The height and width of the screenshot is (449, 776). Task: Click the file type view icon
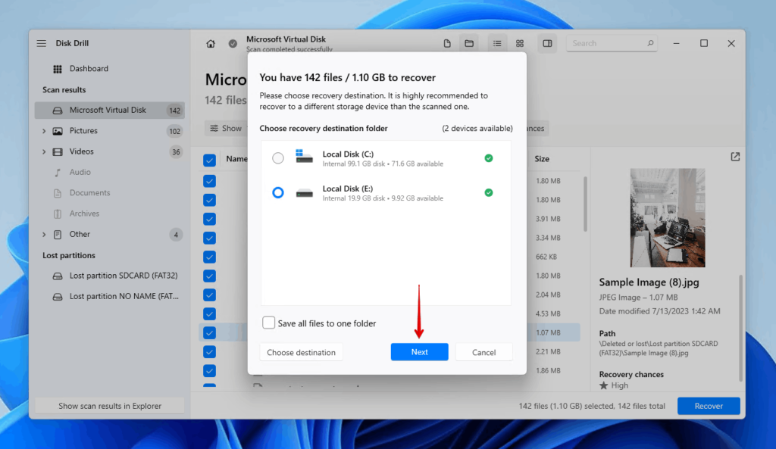(x=446, y=43)
